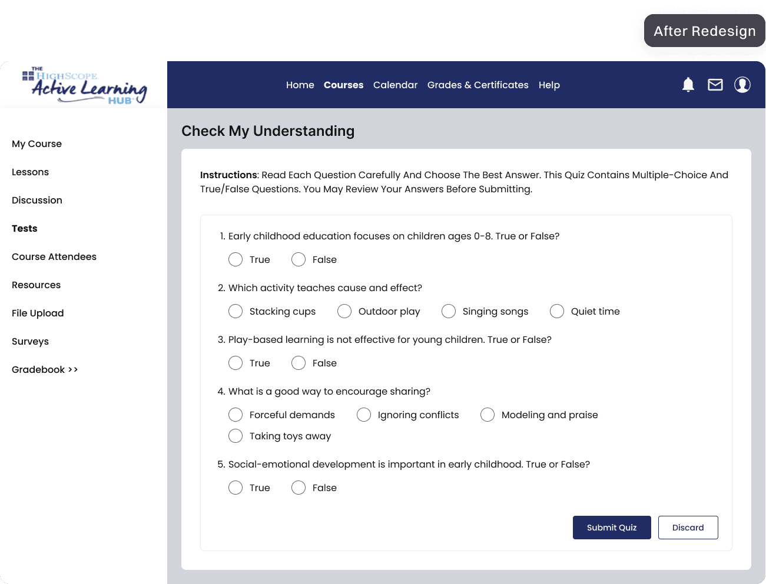Select False for question 1
The height and width of the screenshot is (584, 766).
[x=299, y=259]
